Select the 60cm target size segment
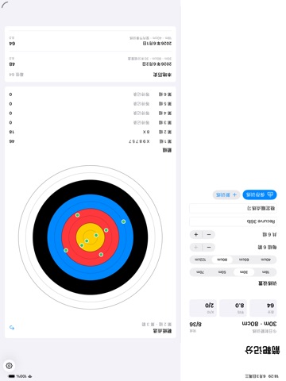 (244, 260)
